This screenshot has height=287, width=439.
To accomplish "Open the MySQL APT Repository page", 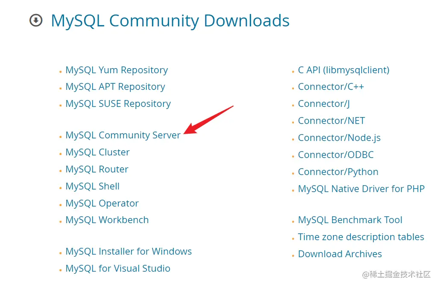I will click(x=115, y=87).
